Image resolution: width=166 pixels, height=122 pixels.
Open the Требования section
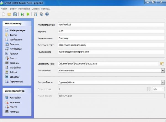coord(16,40)
